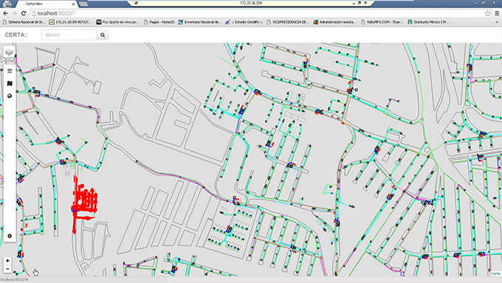
Task: Open the hamburger menu in the sidebar
Action: (10, 71)
